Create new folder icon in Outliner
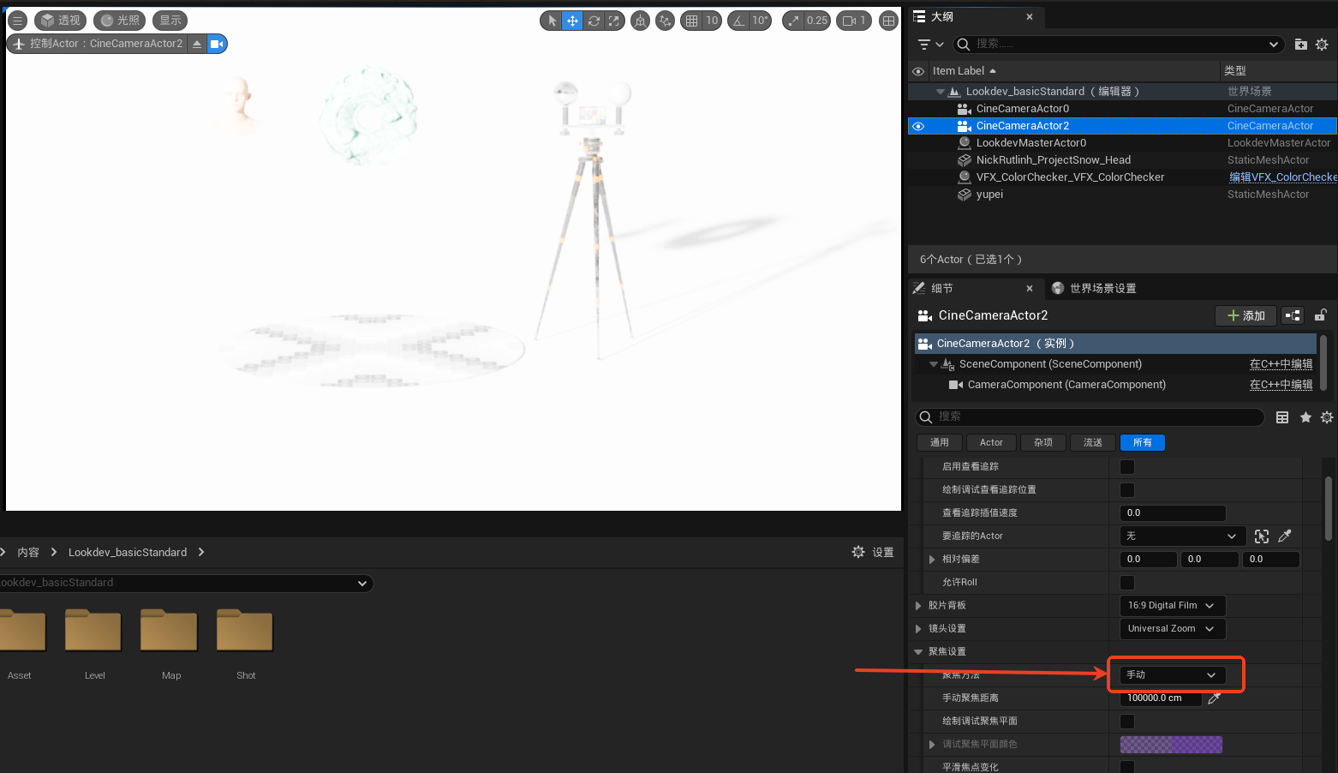The width and height of the screenshot is (1338, 773). 1300,45
